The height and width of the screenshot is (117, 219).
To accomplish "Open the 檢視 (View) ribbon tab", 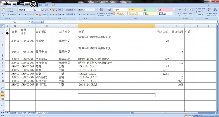I will pyautogui.click(x=54, y=5).
